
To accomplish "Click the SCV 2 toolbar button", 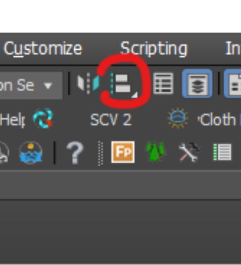I will tap(111, 120).
